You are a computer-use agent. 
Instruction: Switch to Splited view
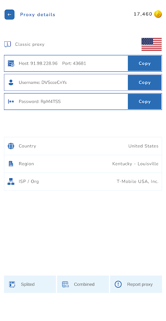[30, 284]
